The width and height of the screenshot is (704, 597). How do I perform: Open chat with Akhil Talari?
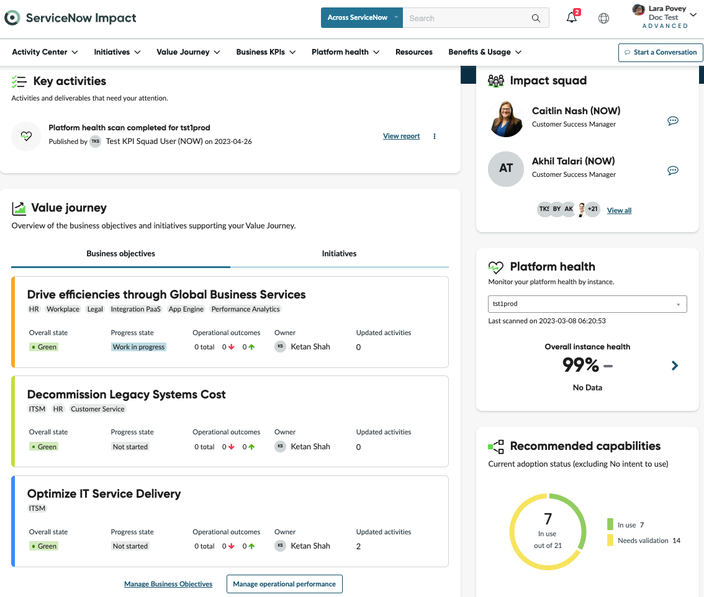coord(672,170)
